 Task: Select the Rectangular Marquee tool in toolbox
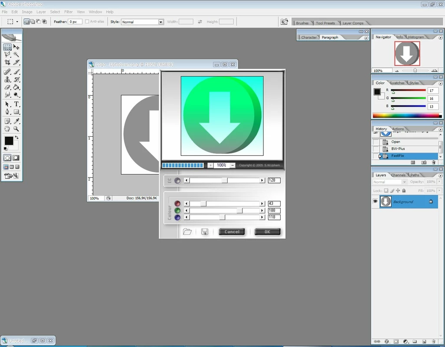coord(7,47)
